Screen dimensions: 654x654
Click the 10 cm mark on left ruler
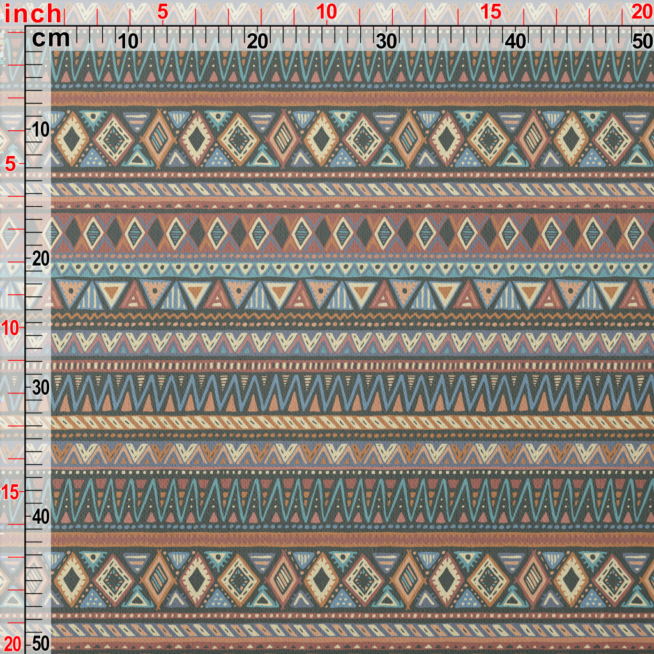[40, 130]
